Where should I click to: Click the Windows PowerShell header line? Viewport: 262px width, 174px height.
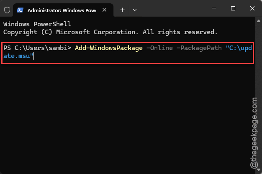(x=37, y=24)
